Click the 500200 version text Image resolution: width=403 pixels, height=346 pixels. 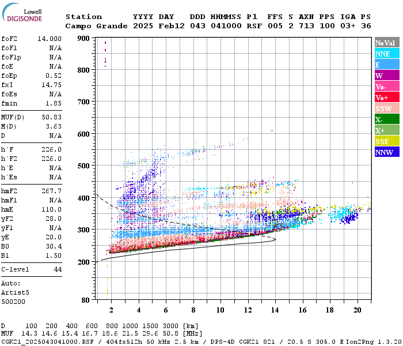(13, 302)
